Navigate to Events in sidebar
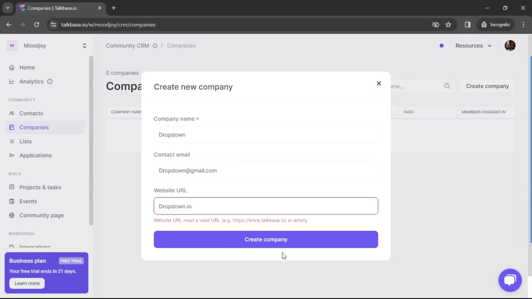The height and width of the screenshot is (299, 532). pyautogui.click(x=28, y=201)
